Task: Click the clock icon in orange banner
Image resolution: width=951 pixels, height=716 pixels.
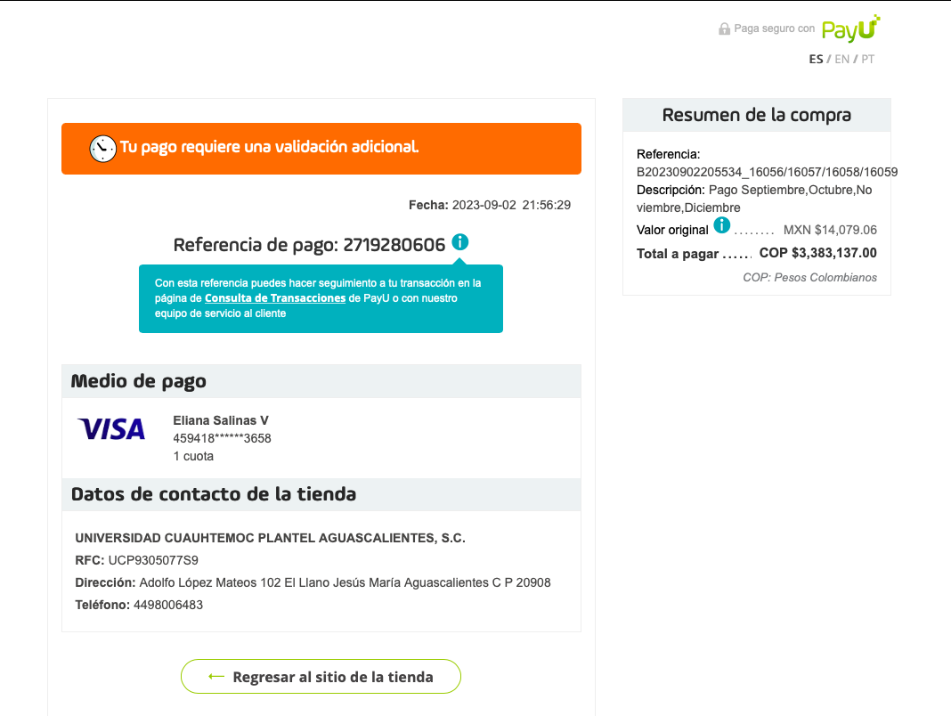Action: click(103, 149)
